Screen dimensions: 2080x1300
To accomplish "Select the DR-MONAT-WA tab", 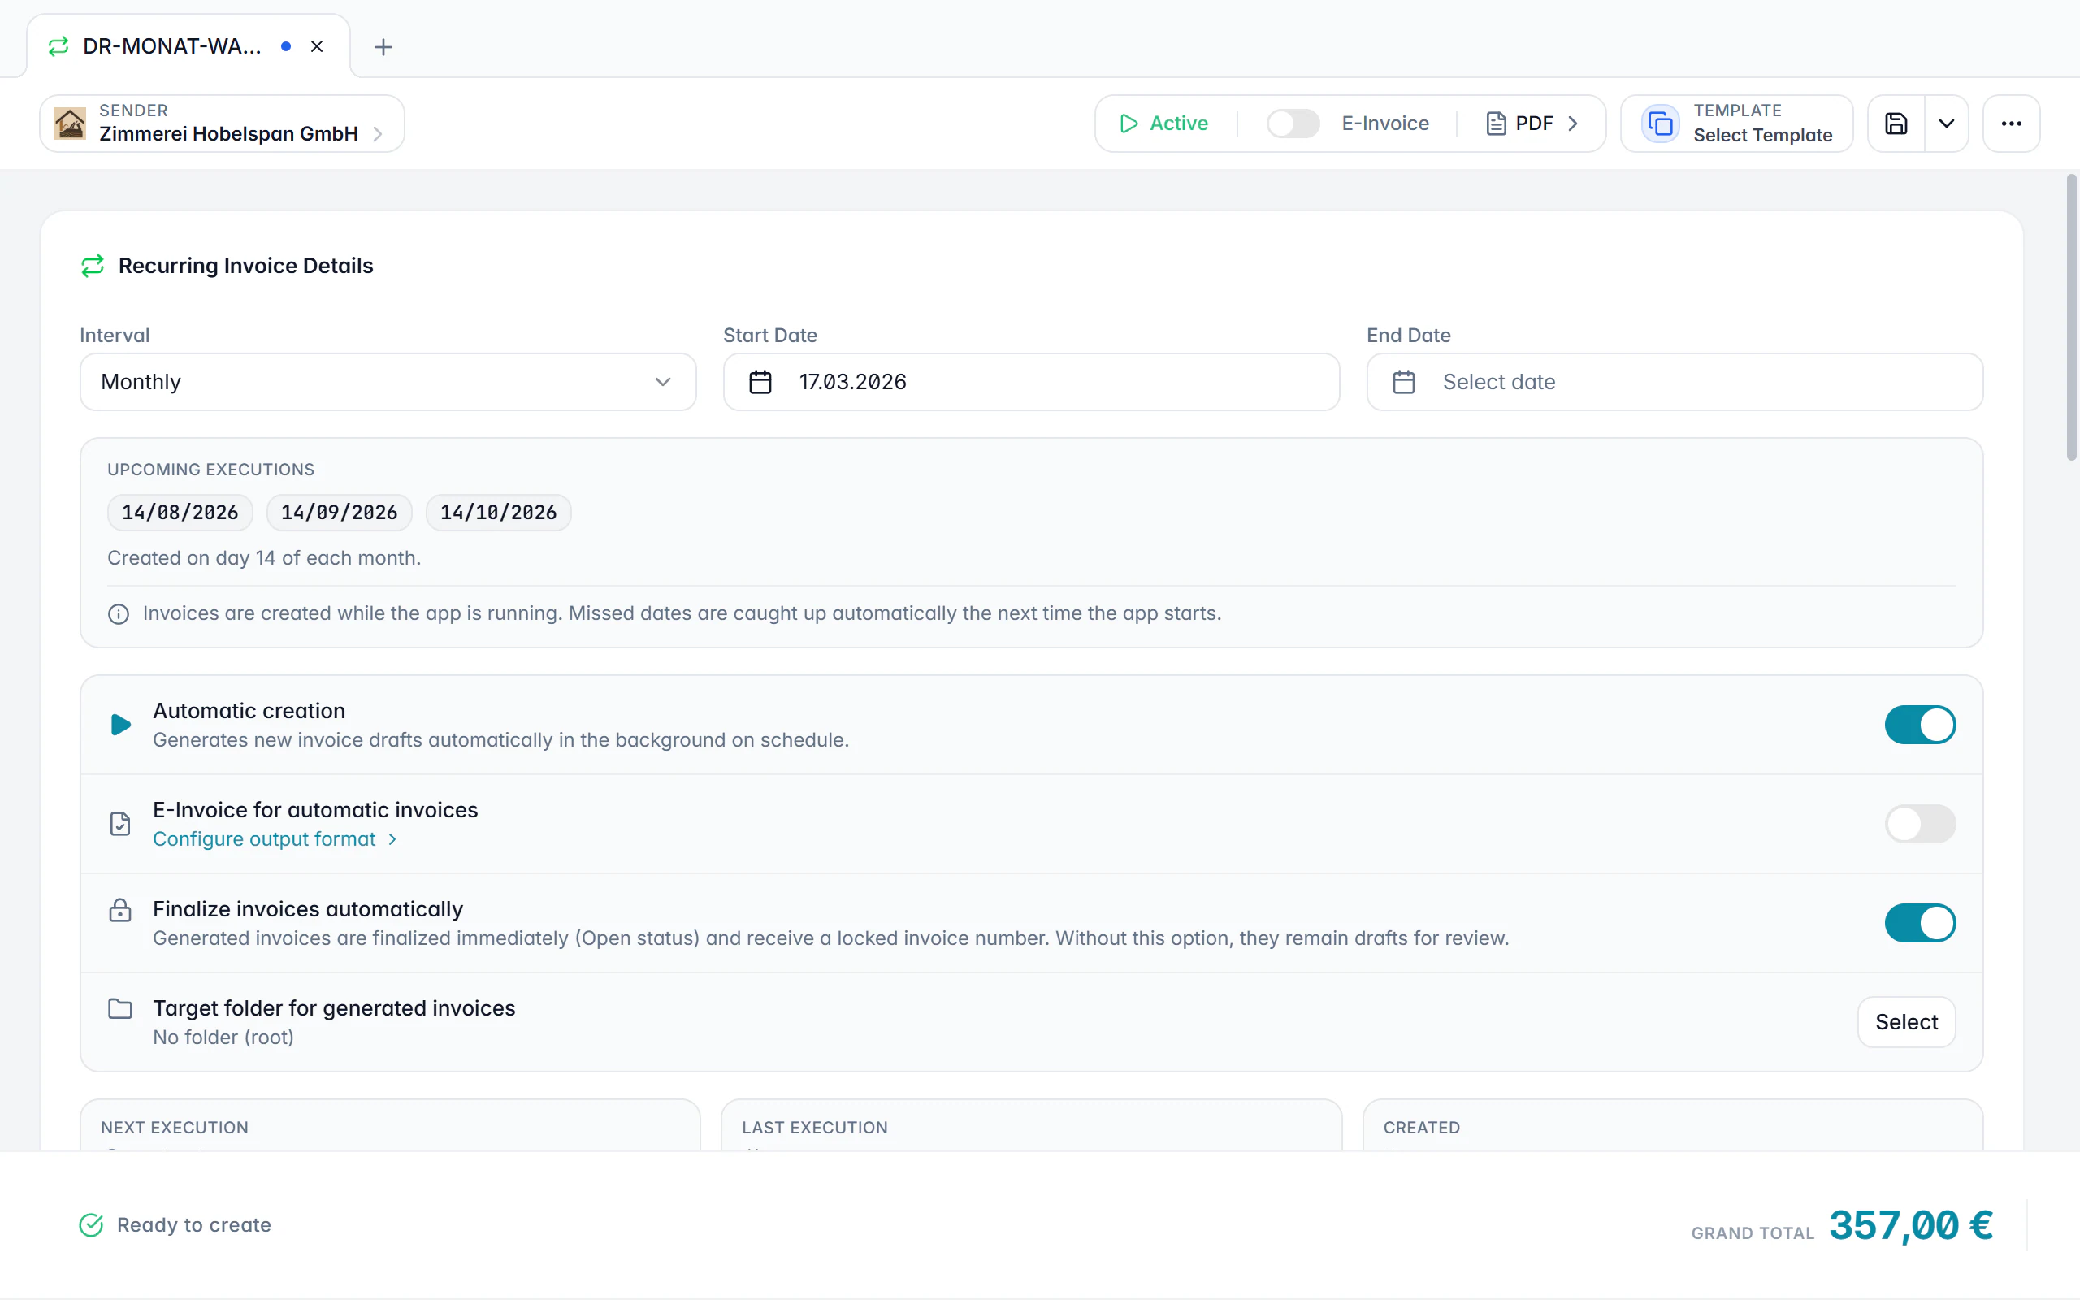I will tap(188, 46).
